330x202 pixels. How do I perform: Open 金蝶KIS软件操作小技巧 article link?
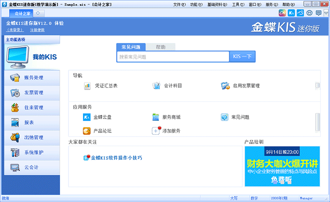pyautogui.click(x=117, y=158)
